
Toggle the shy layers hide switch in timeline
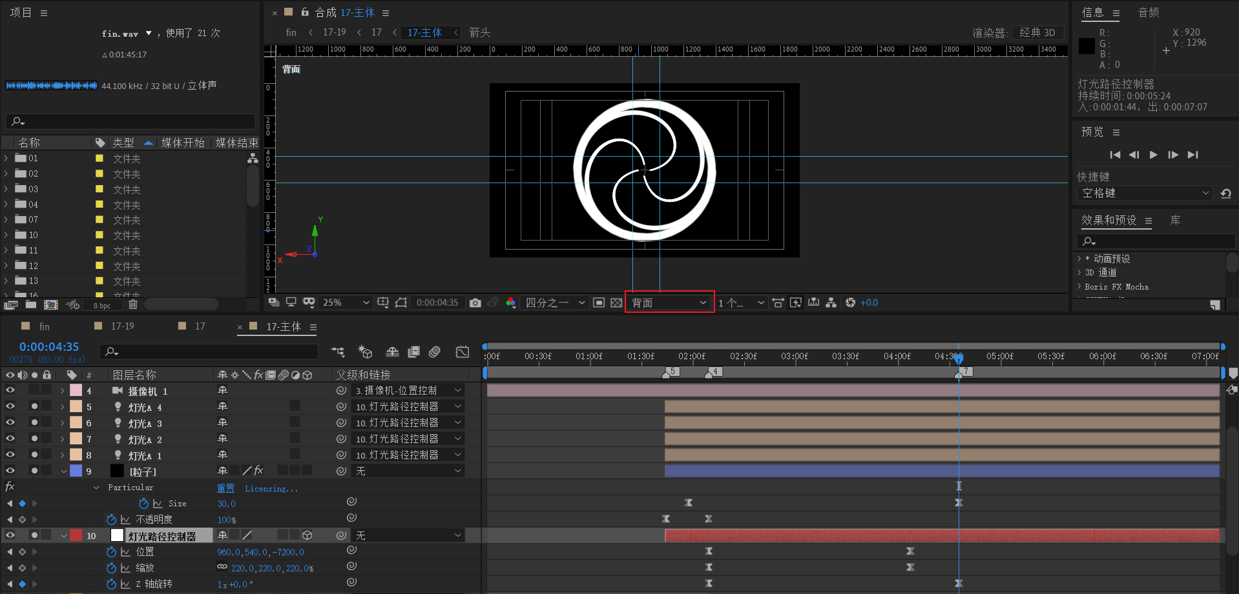[392, 351]
